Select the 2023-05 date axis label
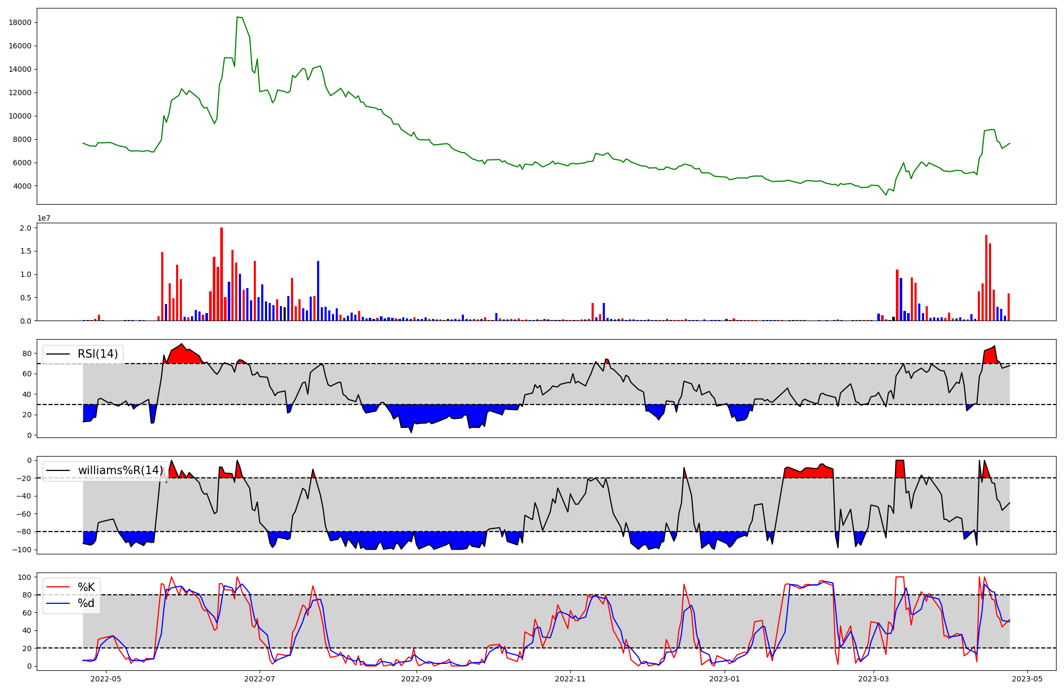Image resolution: width=1064 pixels, height=691 pixels. [x=1027, y=679]
